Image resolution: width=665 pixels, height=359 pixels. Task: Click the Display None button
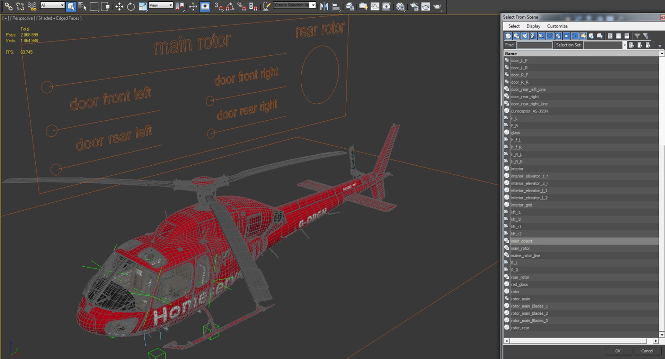click(x=618, y=36)
